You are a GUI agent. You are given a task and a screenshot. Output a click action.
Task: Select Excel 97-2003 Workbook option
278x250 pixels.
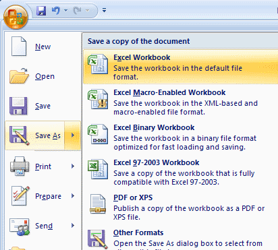pos(181,172)
